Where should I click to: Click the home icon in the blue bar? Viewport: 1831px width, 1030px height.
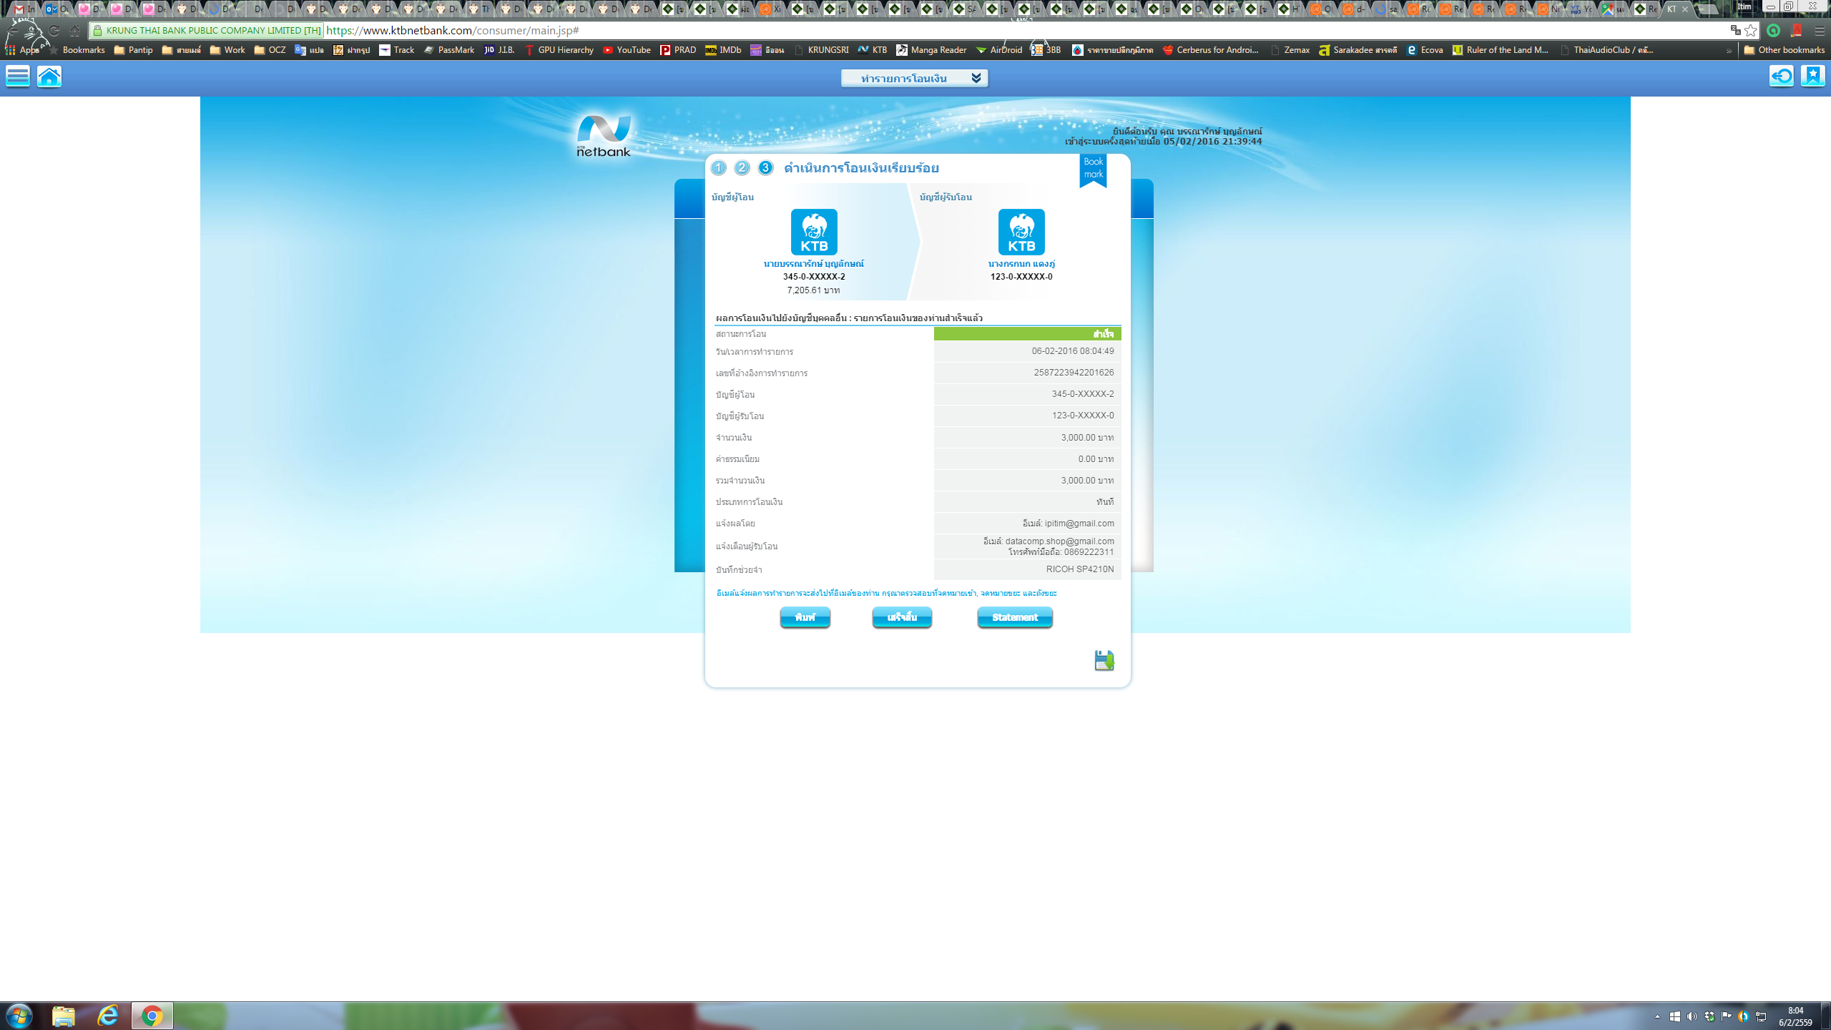pyautogui.click(x=49, y=76)
